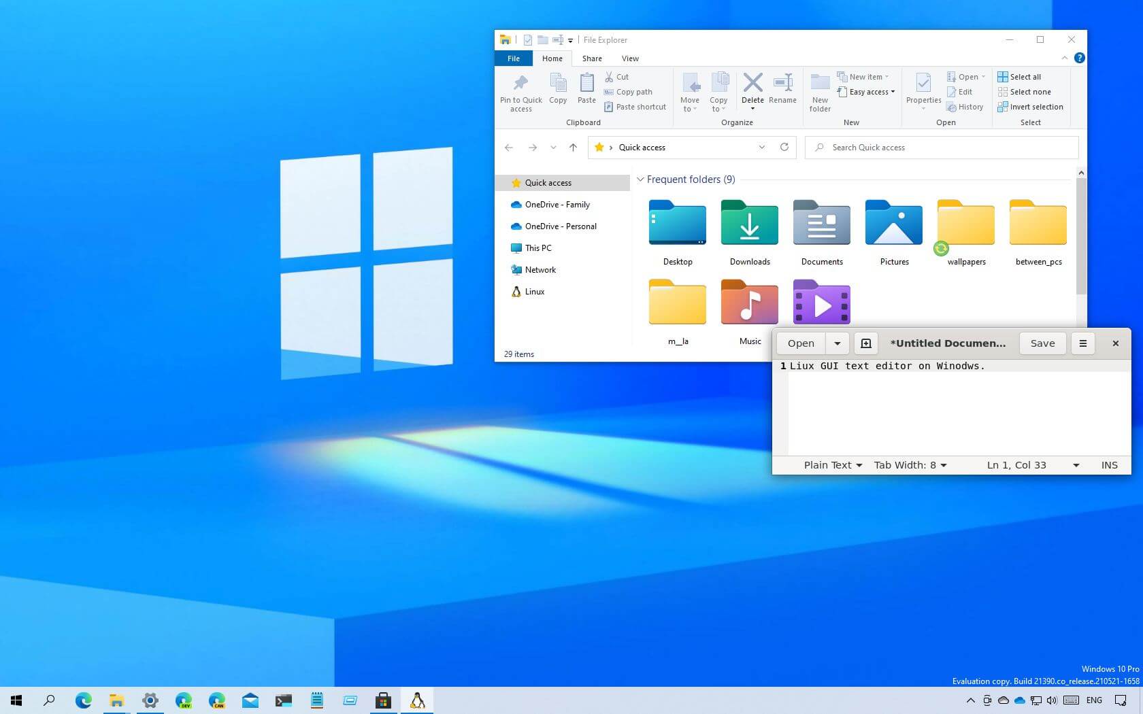The width and height of the screenshot is (1143, 714).
Task: Launch the Tux penguin app from the taskbar
Action: pyautogui.click(x=418, y=700)
